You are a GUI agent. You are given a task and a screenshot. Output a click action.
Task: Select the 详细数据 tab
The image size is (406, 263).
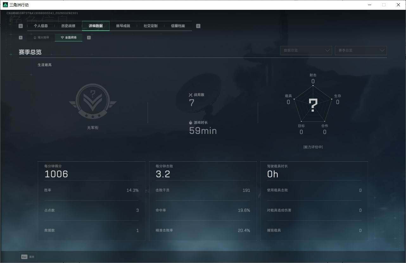(96, 26)
